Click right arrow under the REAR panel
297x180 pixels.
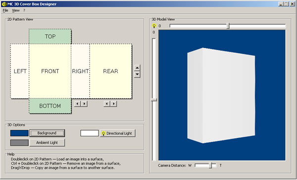click(x=114, y=104)
